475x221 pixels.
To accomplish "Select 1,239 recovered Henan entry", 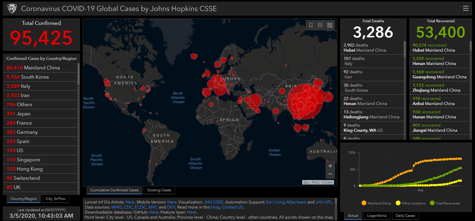I will point(439,61).
